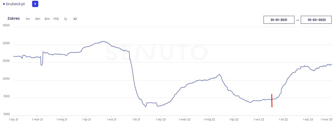
Task: Click the '1 sty 23' axis label
Action: click(308, 119)
